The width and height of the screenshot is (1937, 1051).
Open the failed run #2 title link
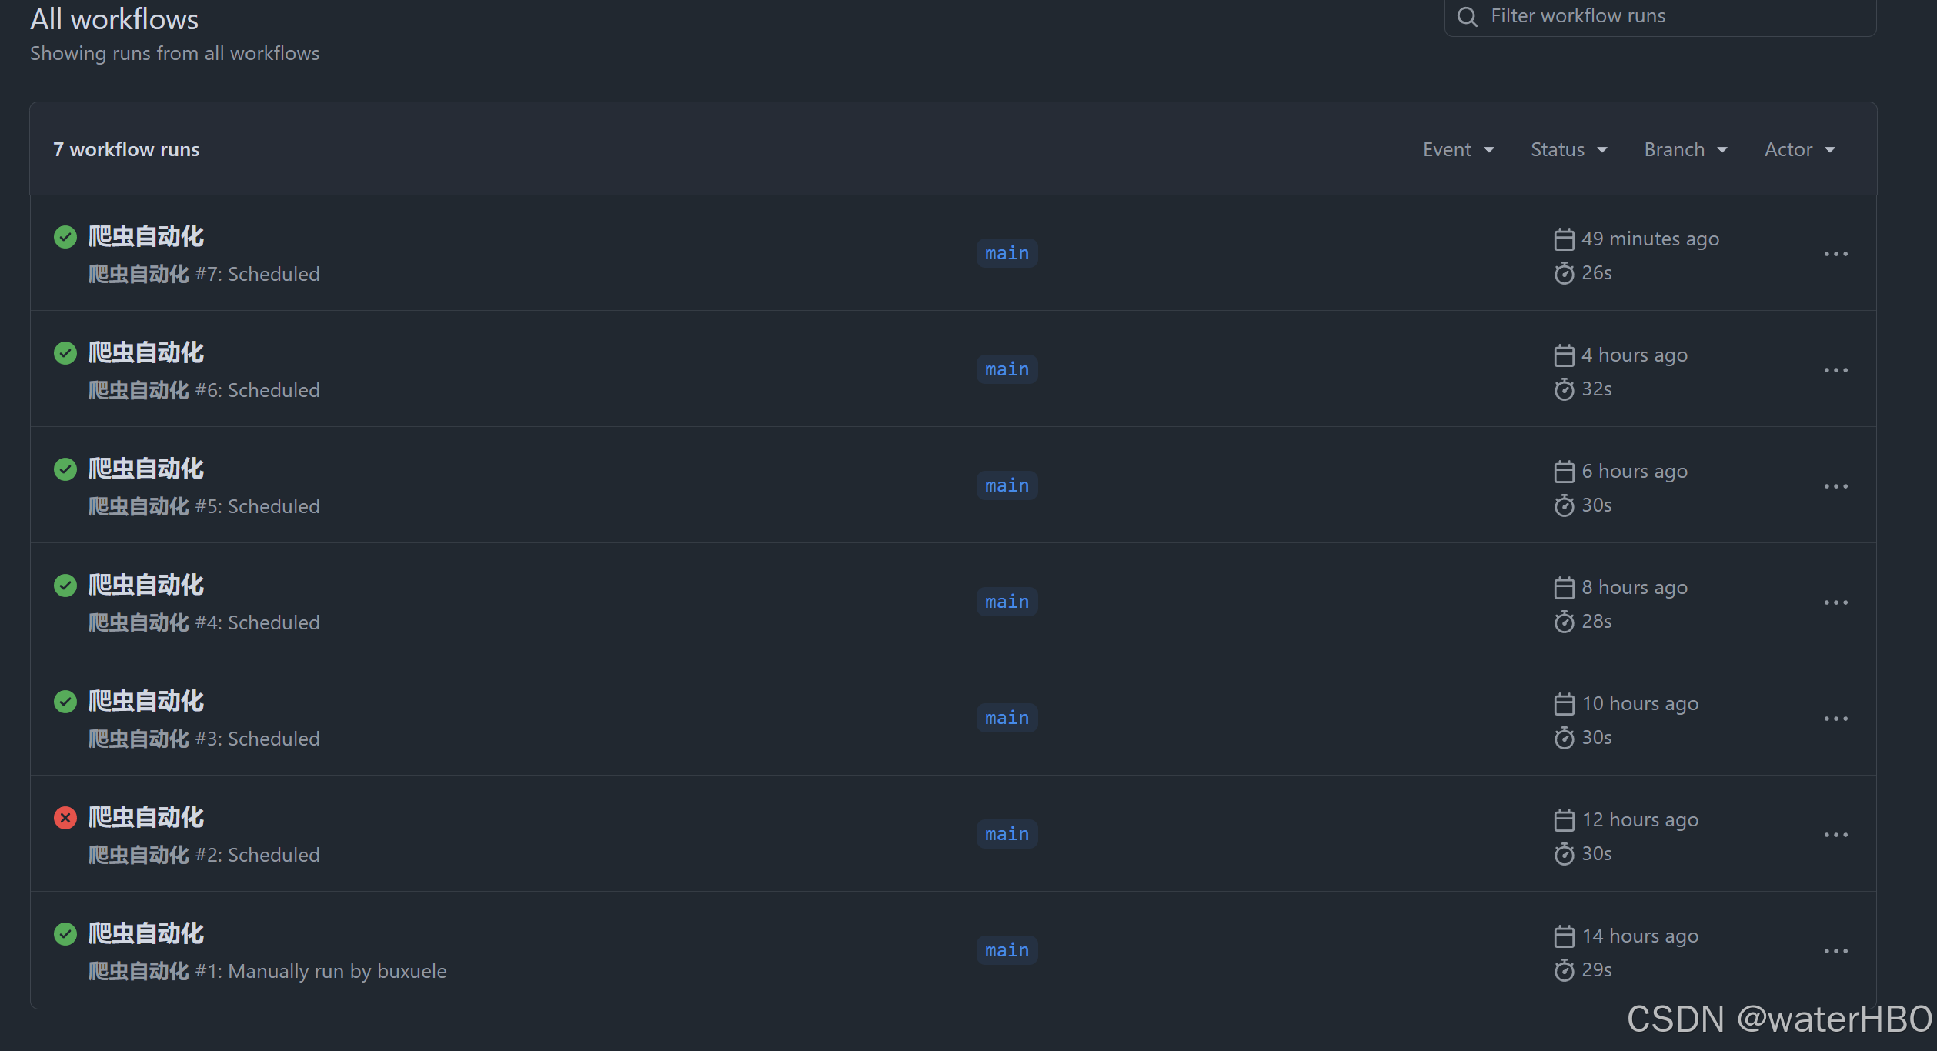146,817
